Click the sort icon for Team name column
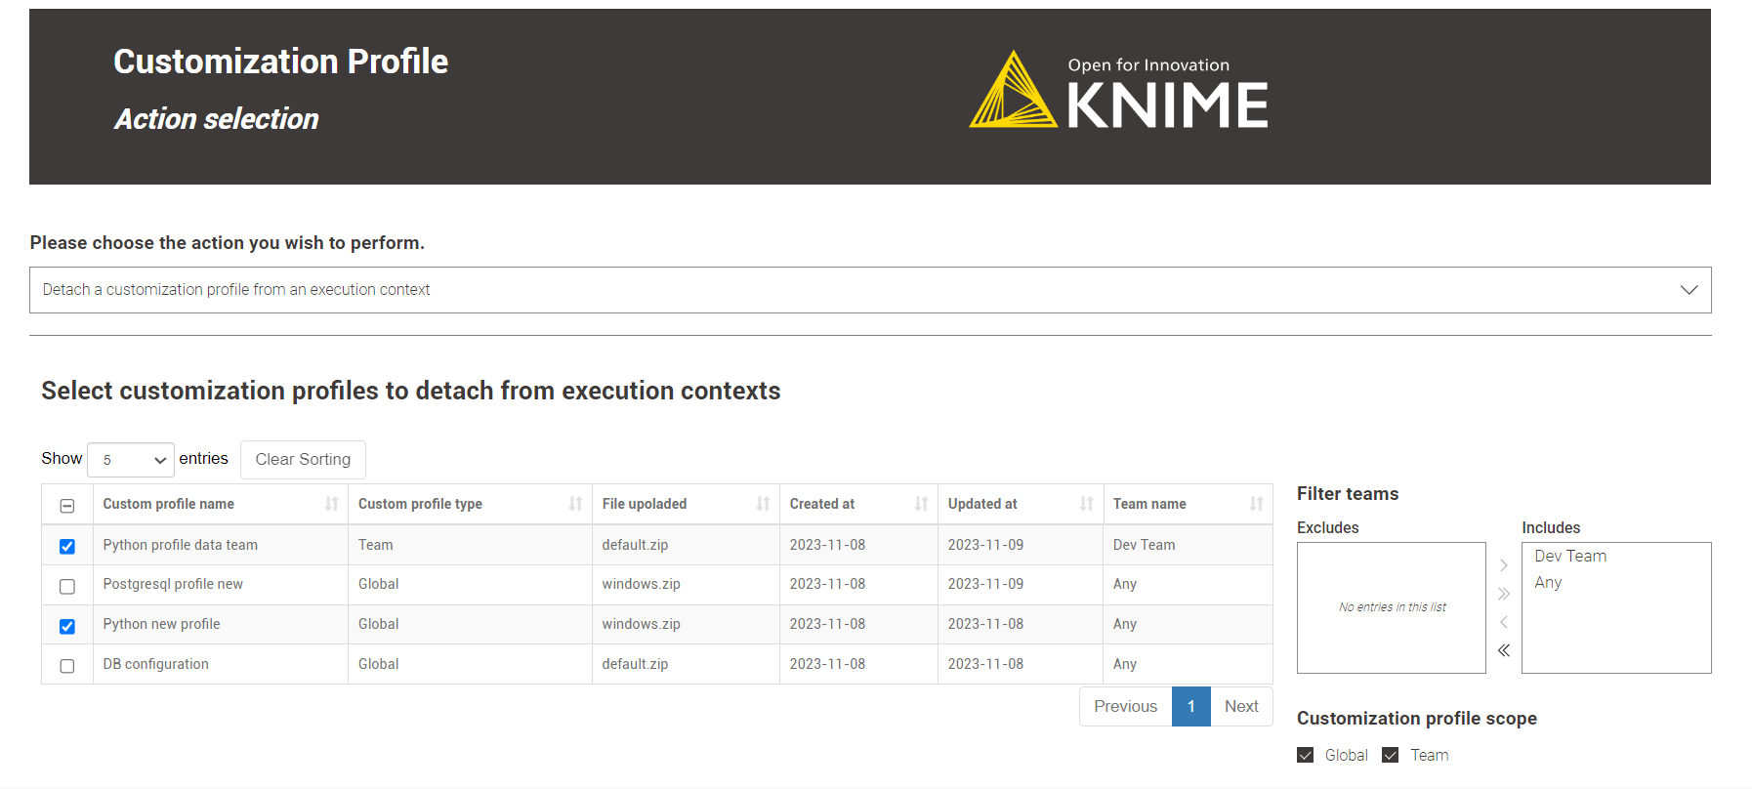The width and height of the screenshot is (1752, 789). click(x=1256, y=504)
